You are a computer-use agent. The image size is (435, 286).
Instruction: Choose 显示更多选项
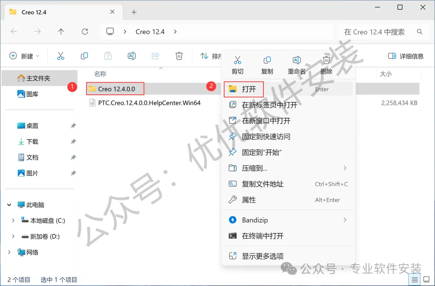point(288,256)
